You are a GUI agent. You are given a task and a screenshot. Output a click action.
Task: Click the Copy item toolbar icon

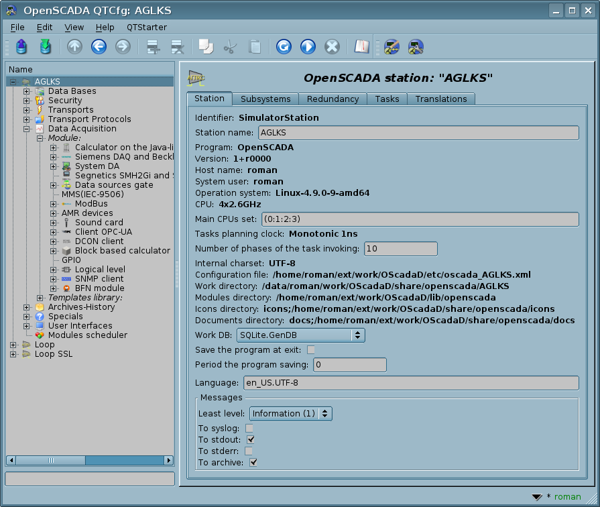point(206,47)
